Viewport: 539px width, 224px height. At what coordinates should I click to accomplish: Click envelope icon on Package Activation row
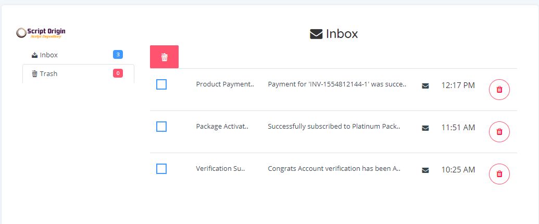[x=425, y=128]
